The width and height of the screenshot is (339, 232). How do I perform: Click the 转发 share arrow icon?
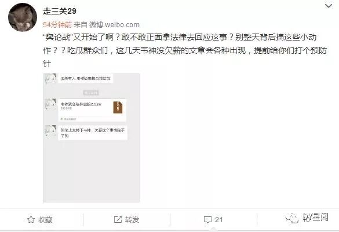pos(118,219)
